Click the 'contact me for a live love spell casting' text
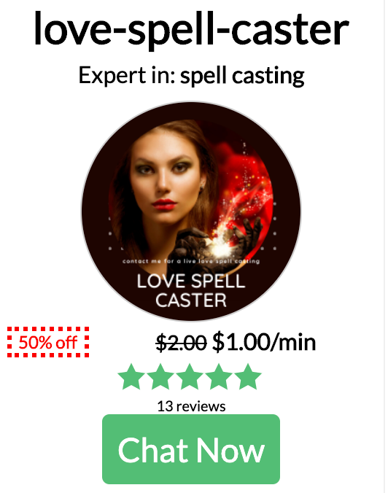The image size is (388, 493). (x=191, y=261)
